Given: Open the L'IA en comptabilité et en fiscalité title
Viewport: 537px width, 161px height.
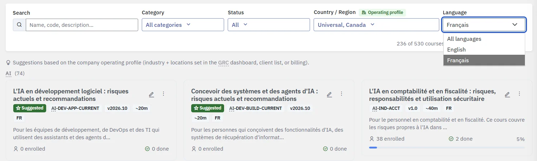Looking at the screenshot, I should (432, 95).
